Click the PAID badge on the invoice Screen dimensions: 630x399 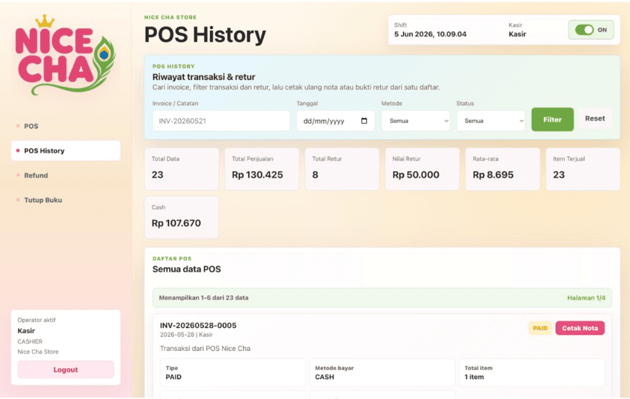[x=540, y=328]
